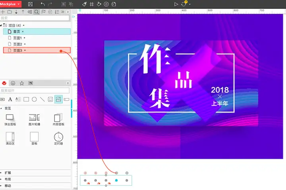Switch to the star favorites tab
Viewport: 286px width, 190px height.
click(22, 83)
